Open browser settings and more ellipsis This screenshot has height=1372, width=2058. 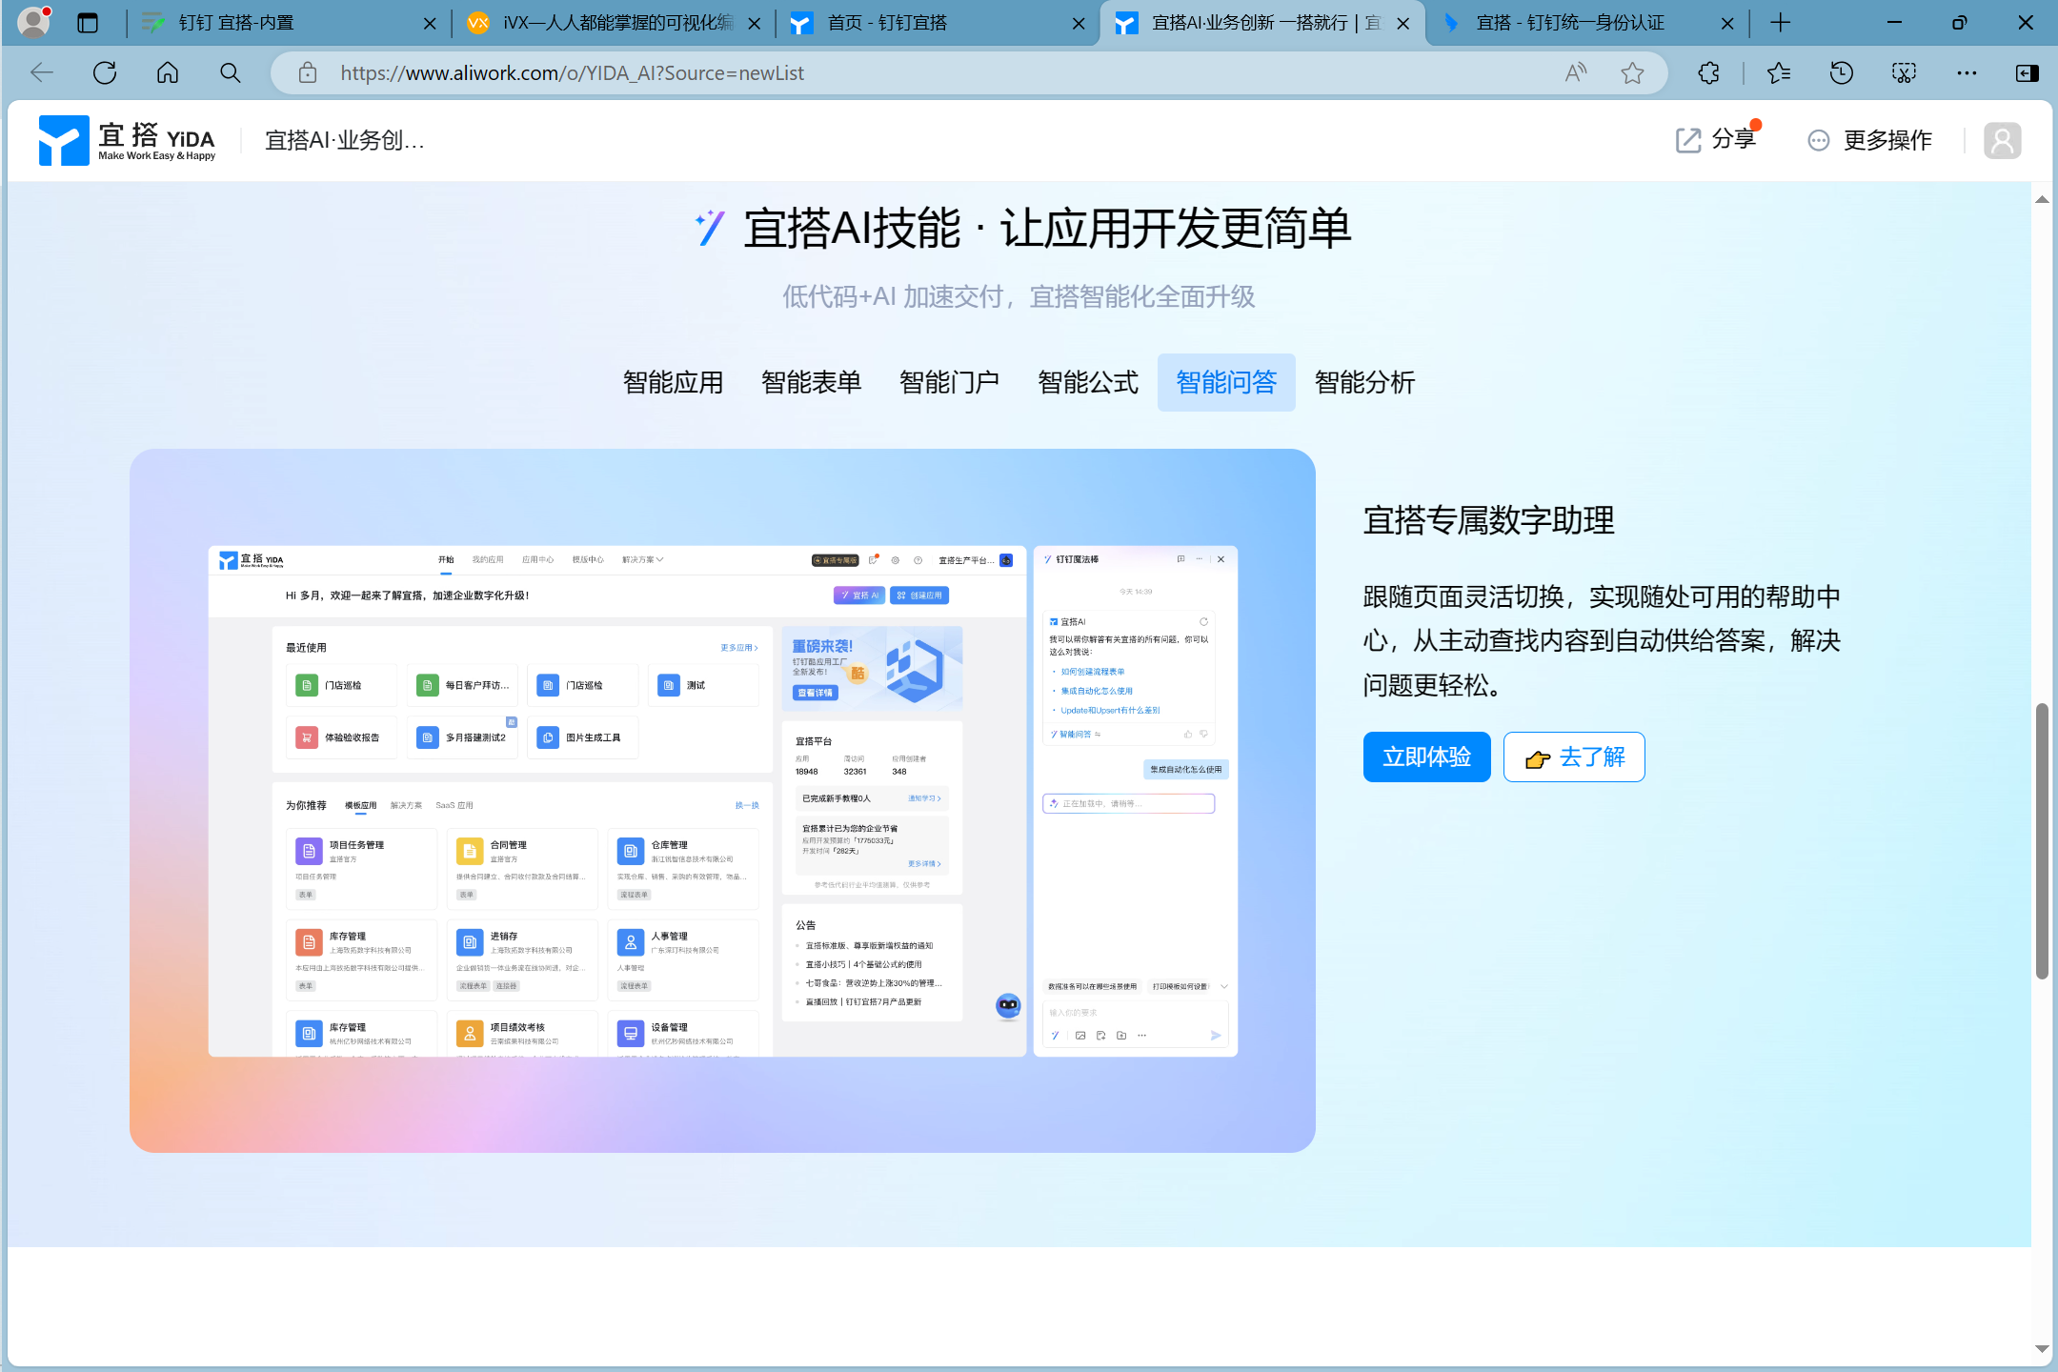pyautogui.click(x=1967, y=72)
